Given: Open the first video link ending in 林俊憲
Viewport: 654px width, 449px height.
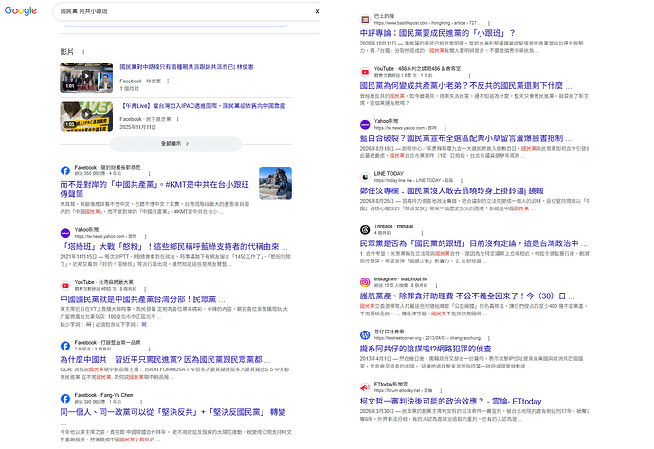Looking at the screenshot, I should [187, 67].
